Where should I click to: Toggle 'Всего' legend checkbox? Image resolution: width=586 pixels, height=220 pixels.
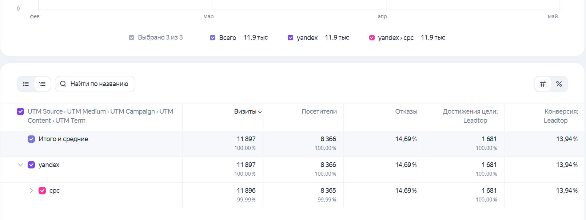point(213,37)
